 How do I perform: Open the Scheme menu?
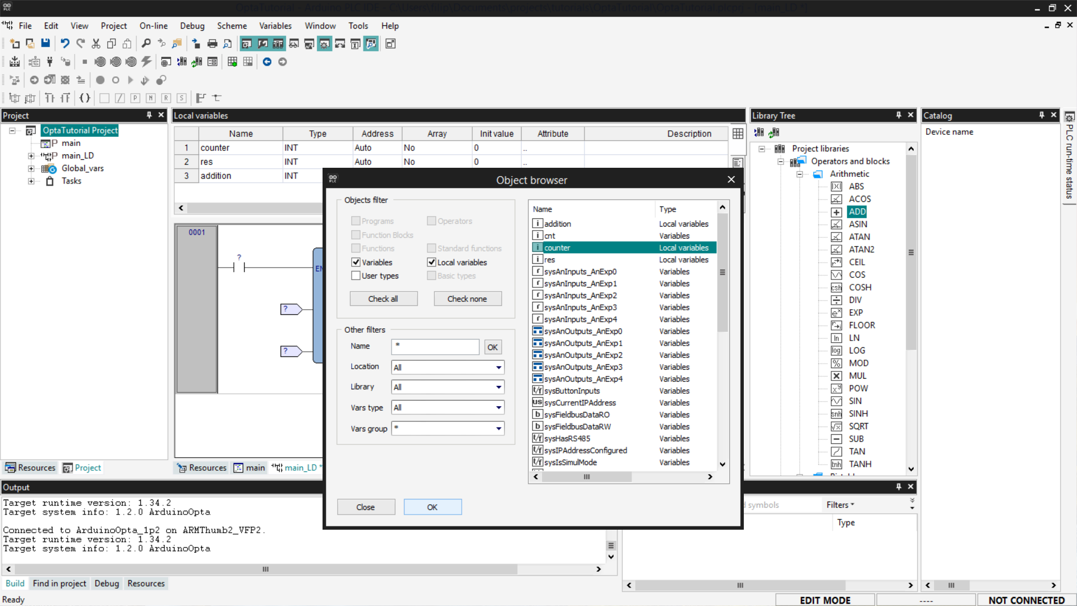pyautogui.click(x=232, y=26)
